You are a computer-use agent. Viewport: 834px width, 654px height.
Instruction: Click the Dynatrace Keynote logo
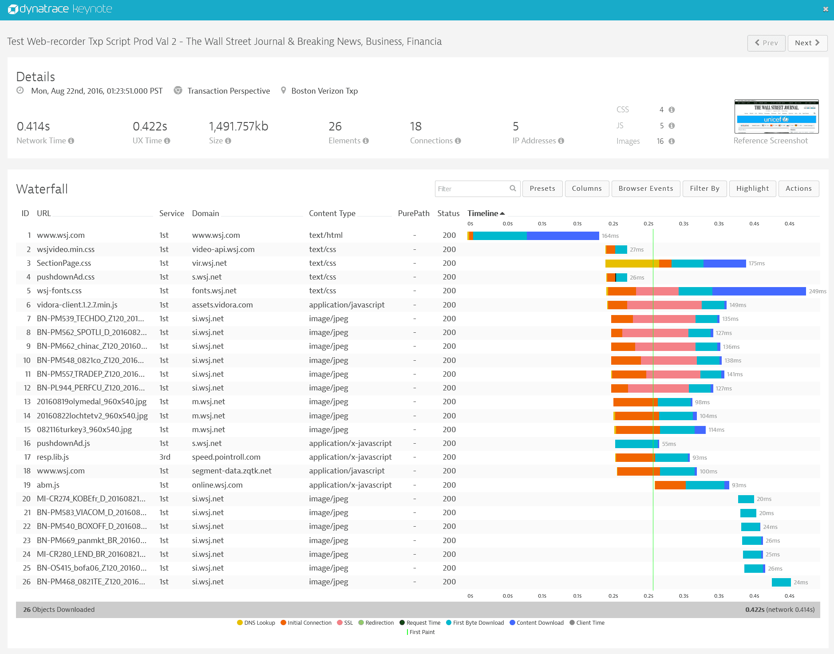coord(60,9)
